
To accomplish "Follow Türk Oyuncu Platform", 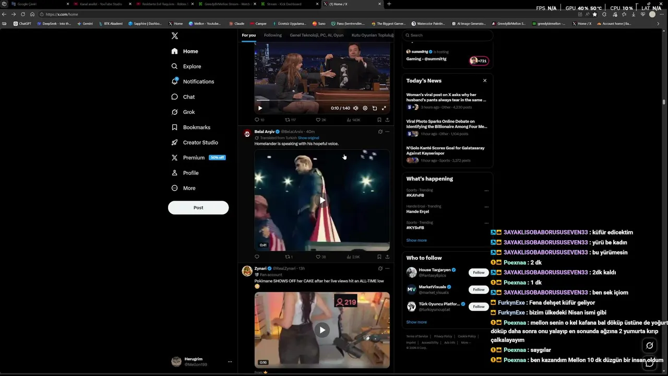I will pos(479,307).
